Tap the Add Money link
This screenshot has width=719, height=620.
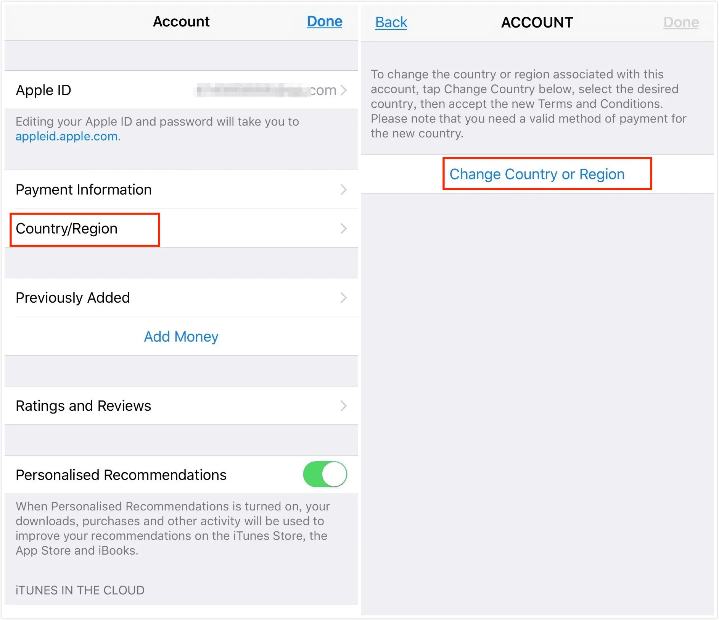(x=181, y=337)
